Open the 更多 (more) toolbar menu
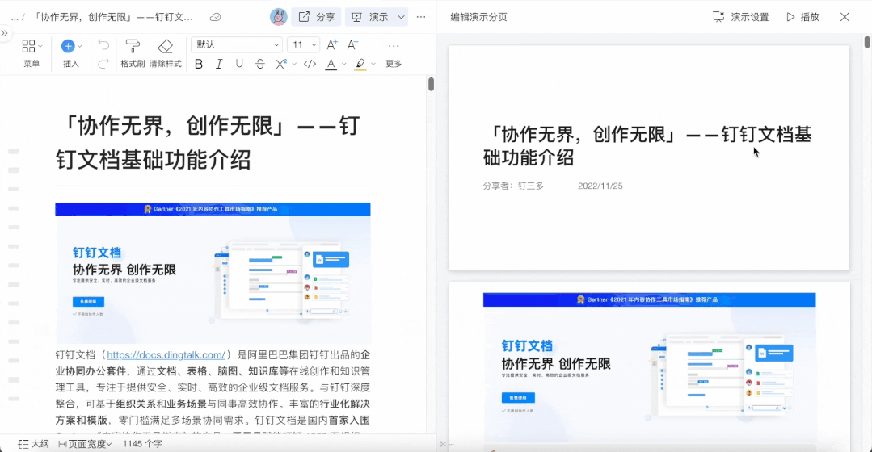872x452 pixels. [394, 52]
